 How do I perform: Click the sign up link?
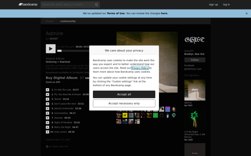point(213,5)
